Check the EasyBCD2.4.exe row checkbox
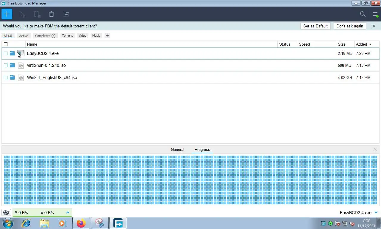The image size is (381, 229). point(6,53)
